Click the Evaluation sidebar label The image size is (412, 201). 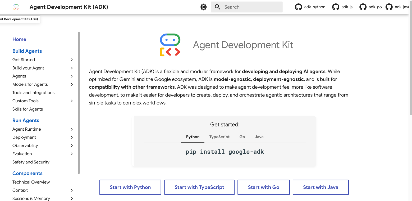[x=22, y=154]
